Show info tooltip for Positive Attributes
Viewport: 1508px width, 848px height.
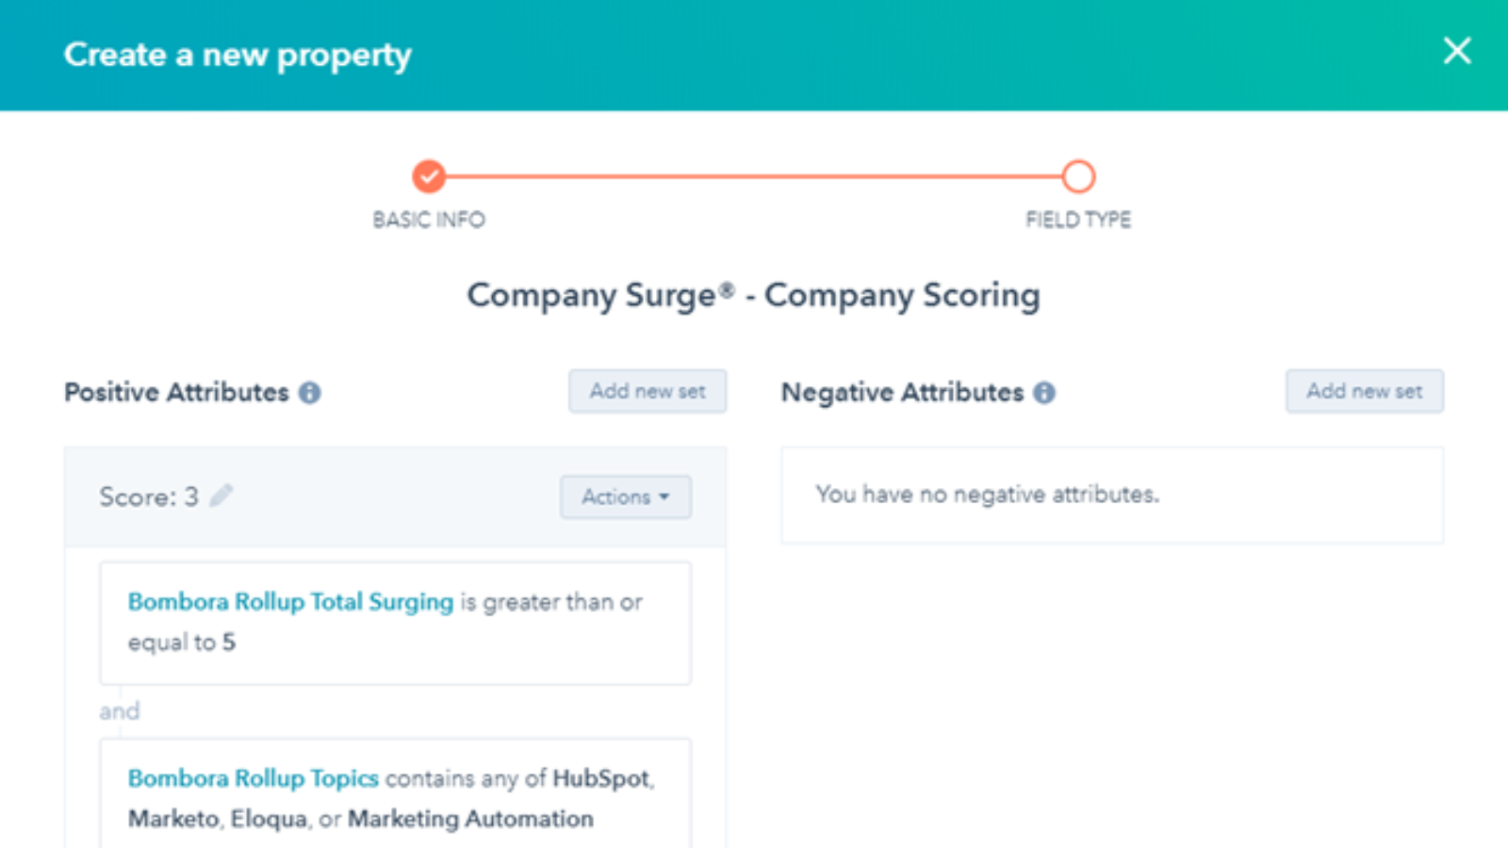pos(310,393)
